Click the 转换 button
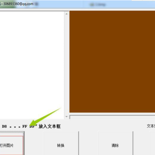 (x=61, y=143)
